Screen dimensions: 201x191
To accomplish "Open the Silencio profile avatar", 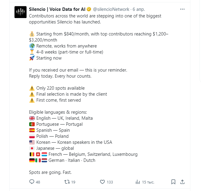I will coord(21,12).
